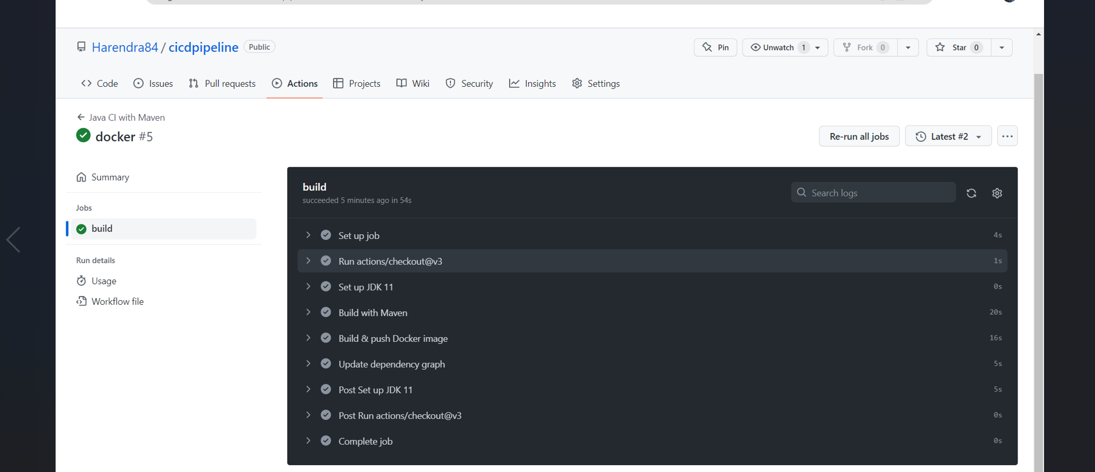Open the Latest #2 attempts dropdown
Image resolution: width=1095 pixels, height=472 pixels.
pyautogui.click(x=948, y=136)
